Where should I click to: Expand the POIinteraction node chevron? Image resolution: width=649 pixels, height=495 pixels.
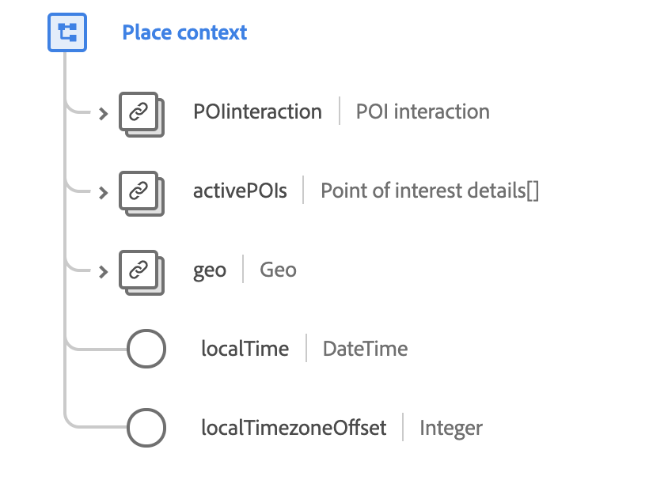coord(103,113)
